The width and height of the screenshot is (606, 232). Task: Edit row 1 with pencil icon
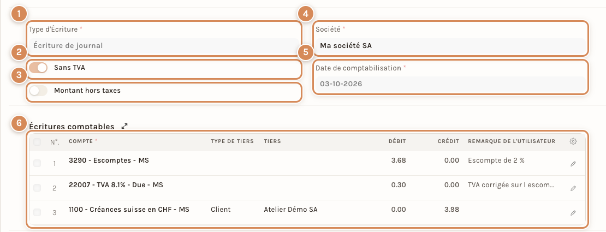point(573,164)
